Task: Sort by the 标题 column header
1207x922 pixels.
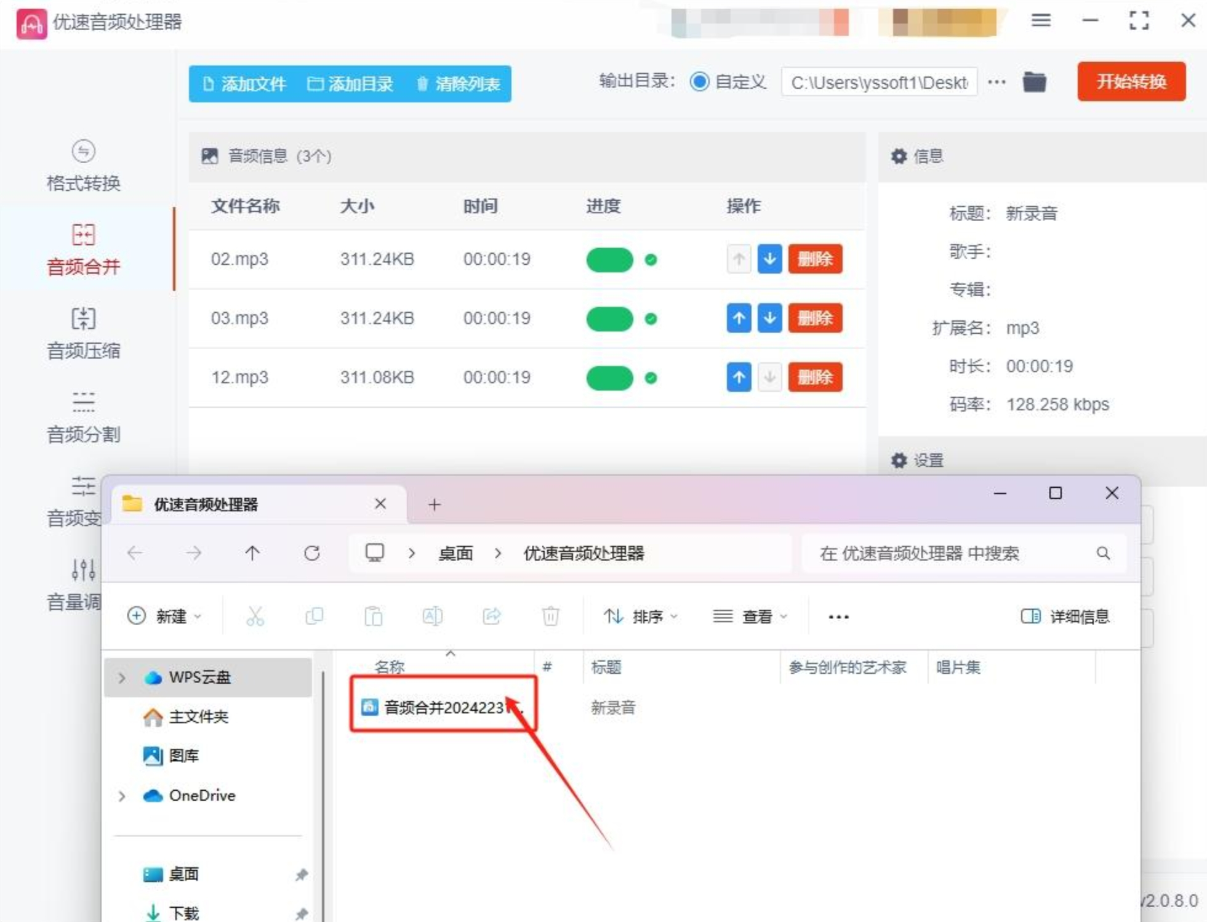Action: point(606,667)
